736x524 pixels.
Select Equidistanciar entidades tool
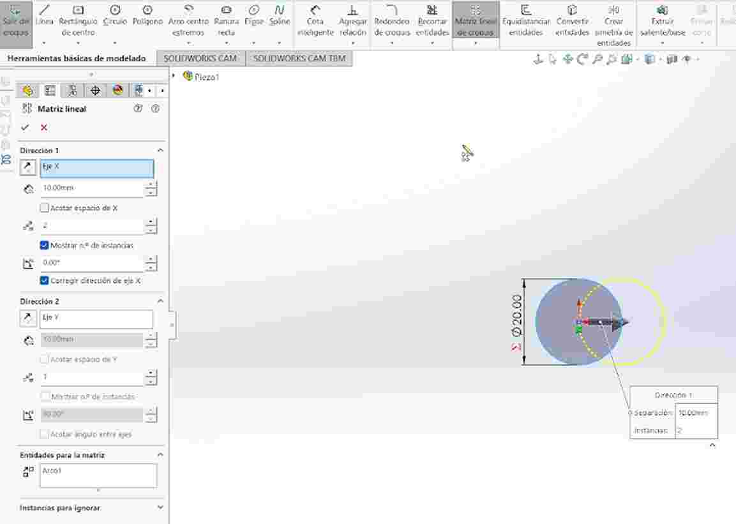[526, 20]
